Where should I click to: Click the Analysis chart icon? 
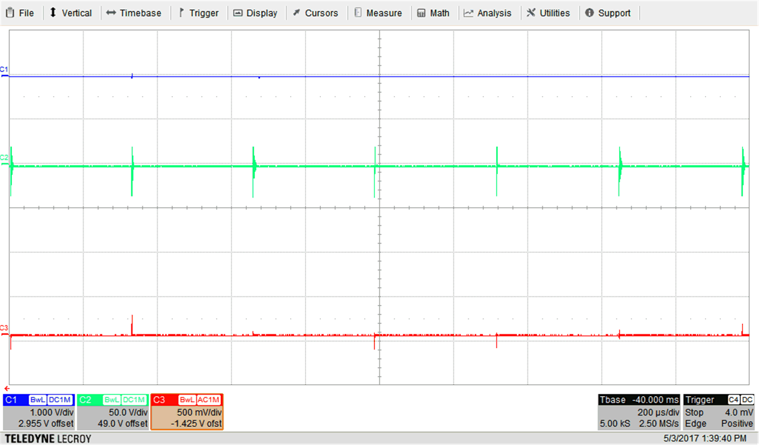(469, 13)
